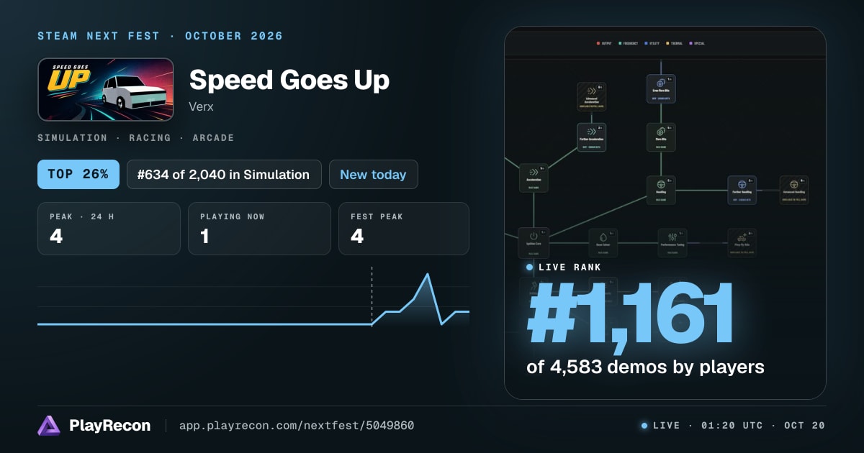Click the Steam Next Fest October 2026 header
864x453 pixels.
161,36
